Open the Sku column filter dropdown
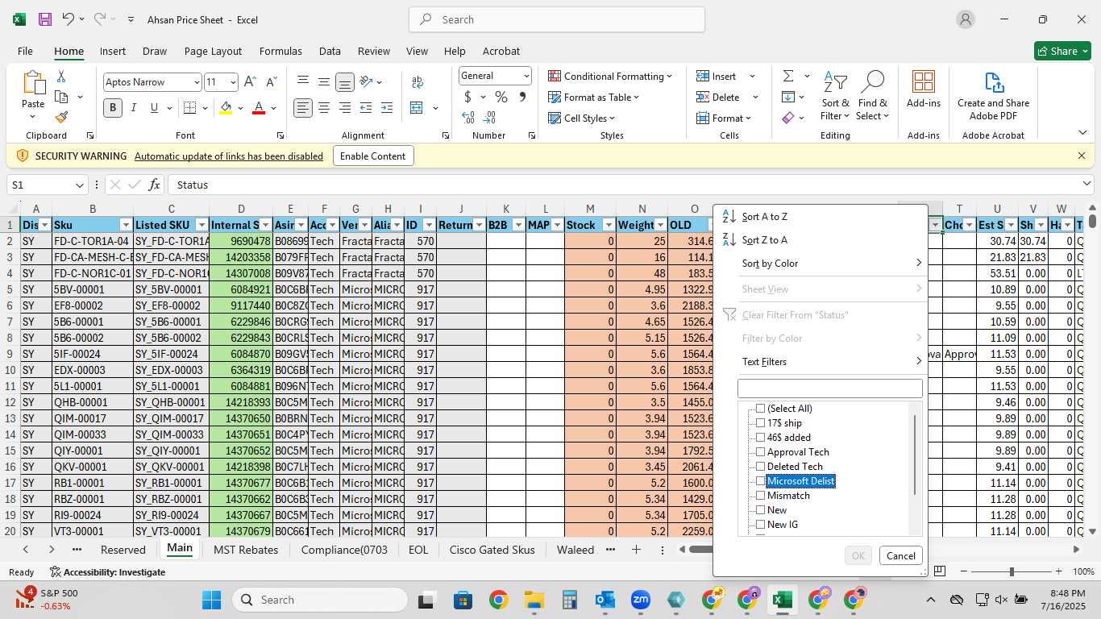1101x619 pixels. pos(126,225)
